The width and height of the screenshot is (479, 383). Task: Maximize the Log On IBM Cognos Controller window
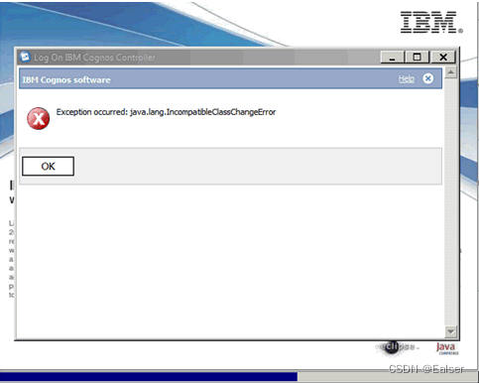click(418, 58)
